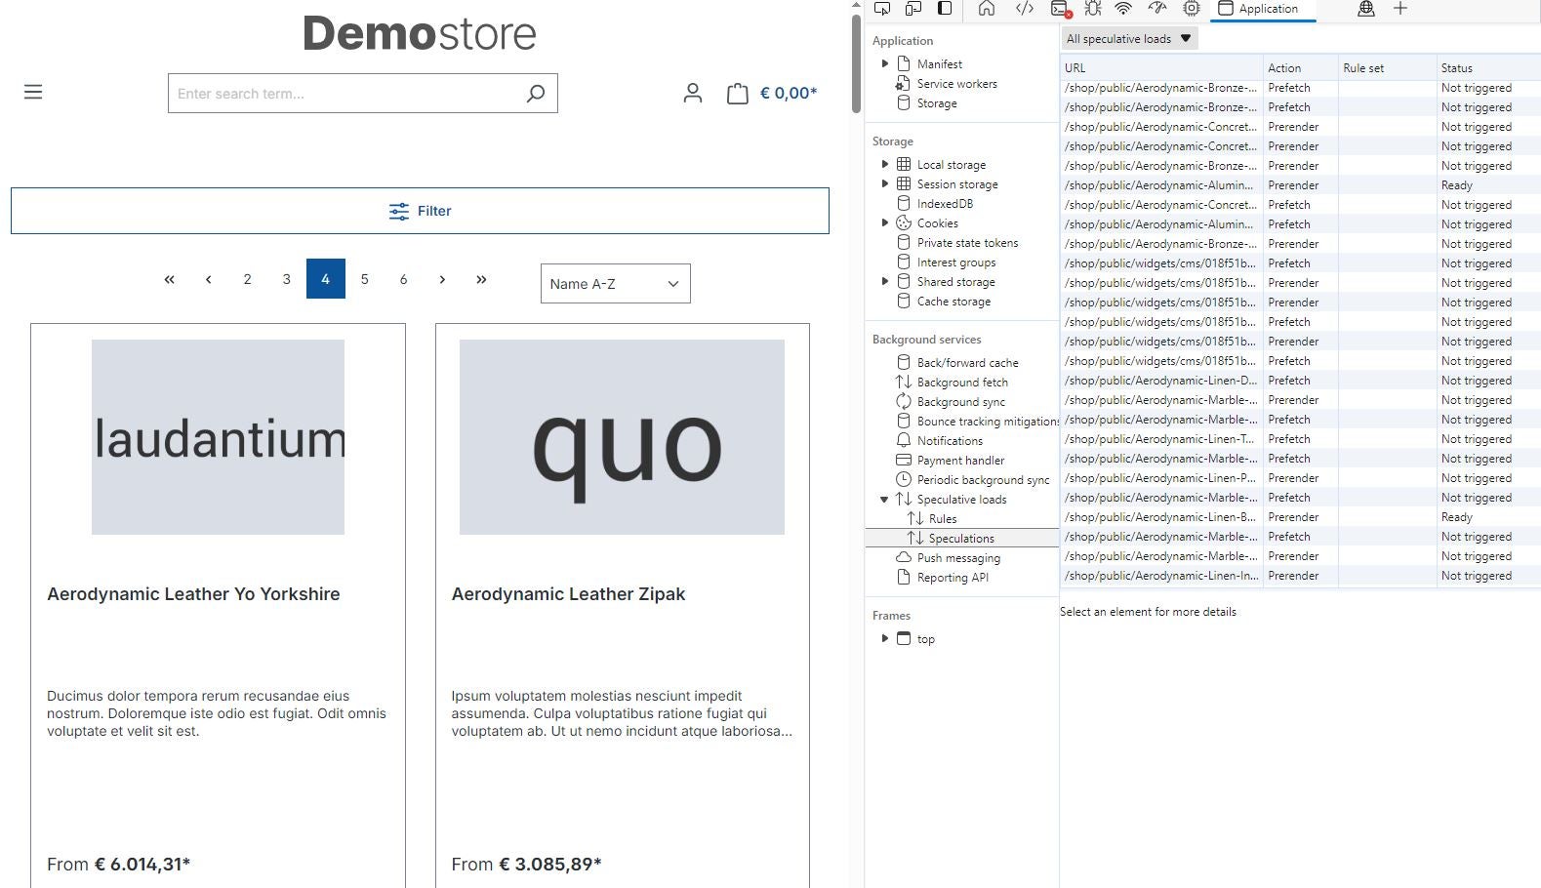The width and height of the screenshot is (1541, 888).
Task: Toggle the DevTools activity bar dock icon
Action: tap(945, 9)
